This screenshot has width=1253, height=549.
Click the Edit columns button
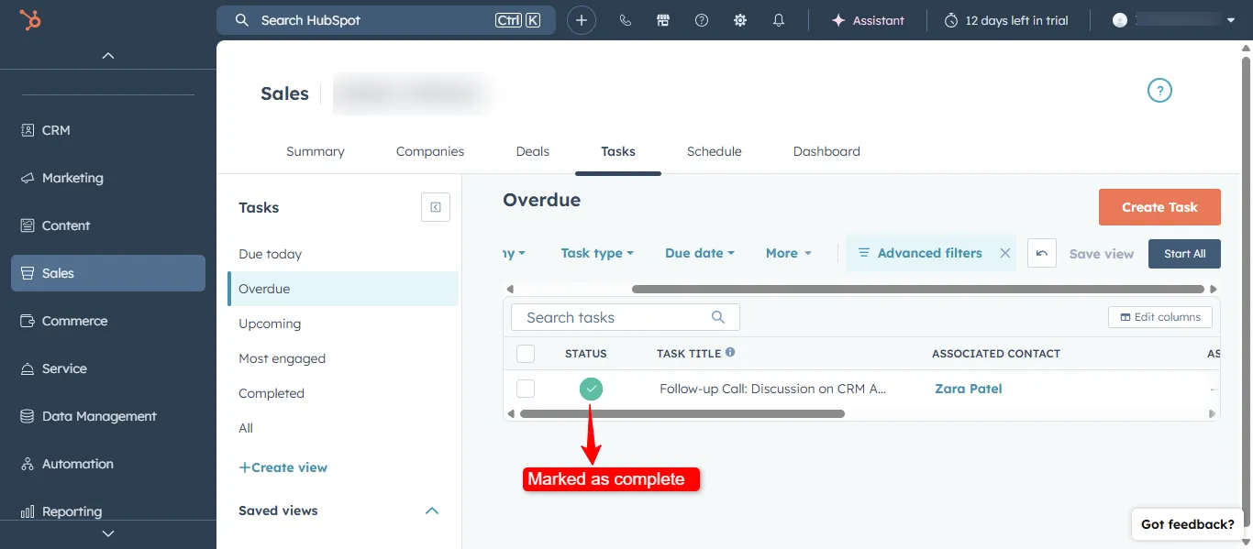pos(1160,317)
